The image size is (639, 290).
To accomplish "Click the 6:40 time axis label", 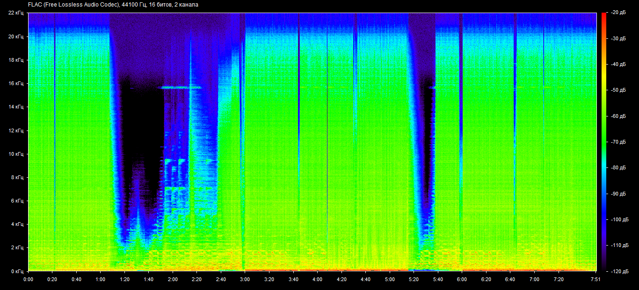I will [x=510, y=279].
